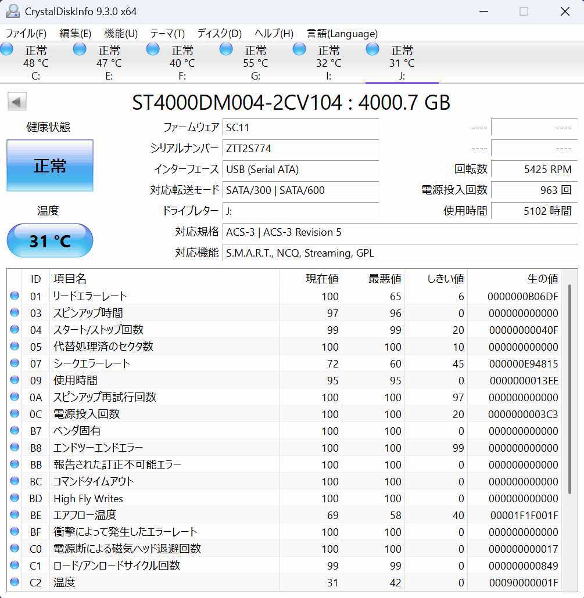Click the 生の値 column header
This screenshot has width=584, height=598.
tap(514, 279)
